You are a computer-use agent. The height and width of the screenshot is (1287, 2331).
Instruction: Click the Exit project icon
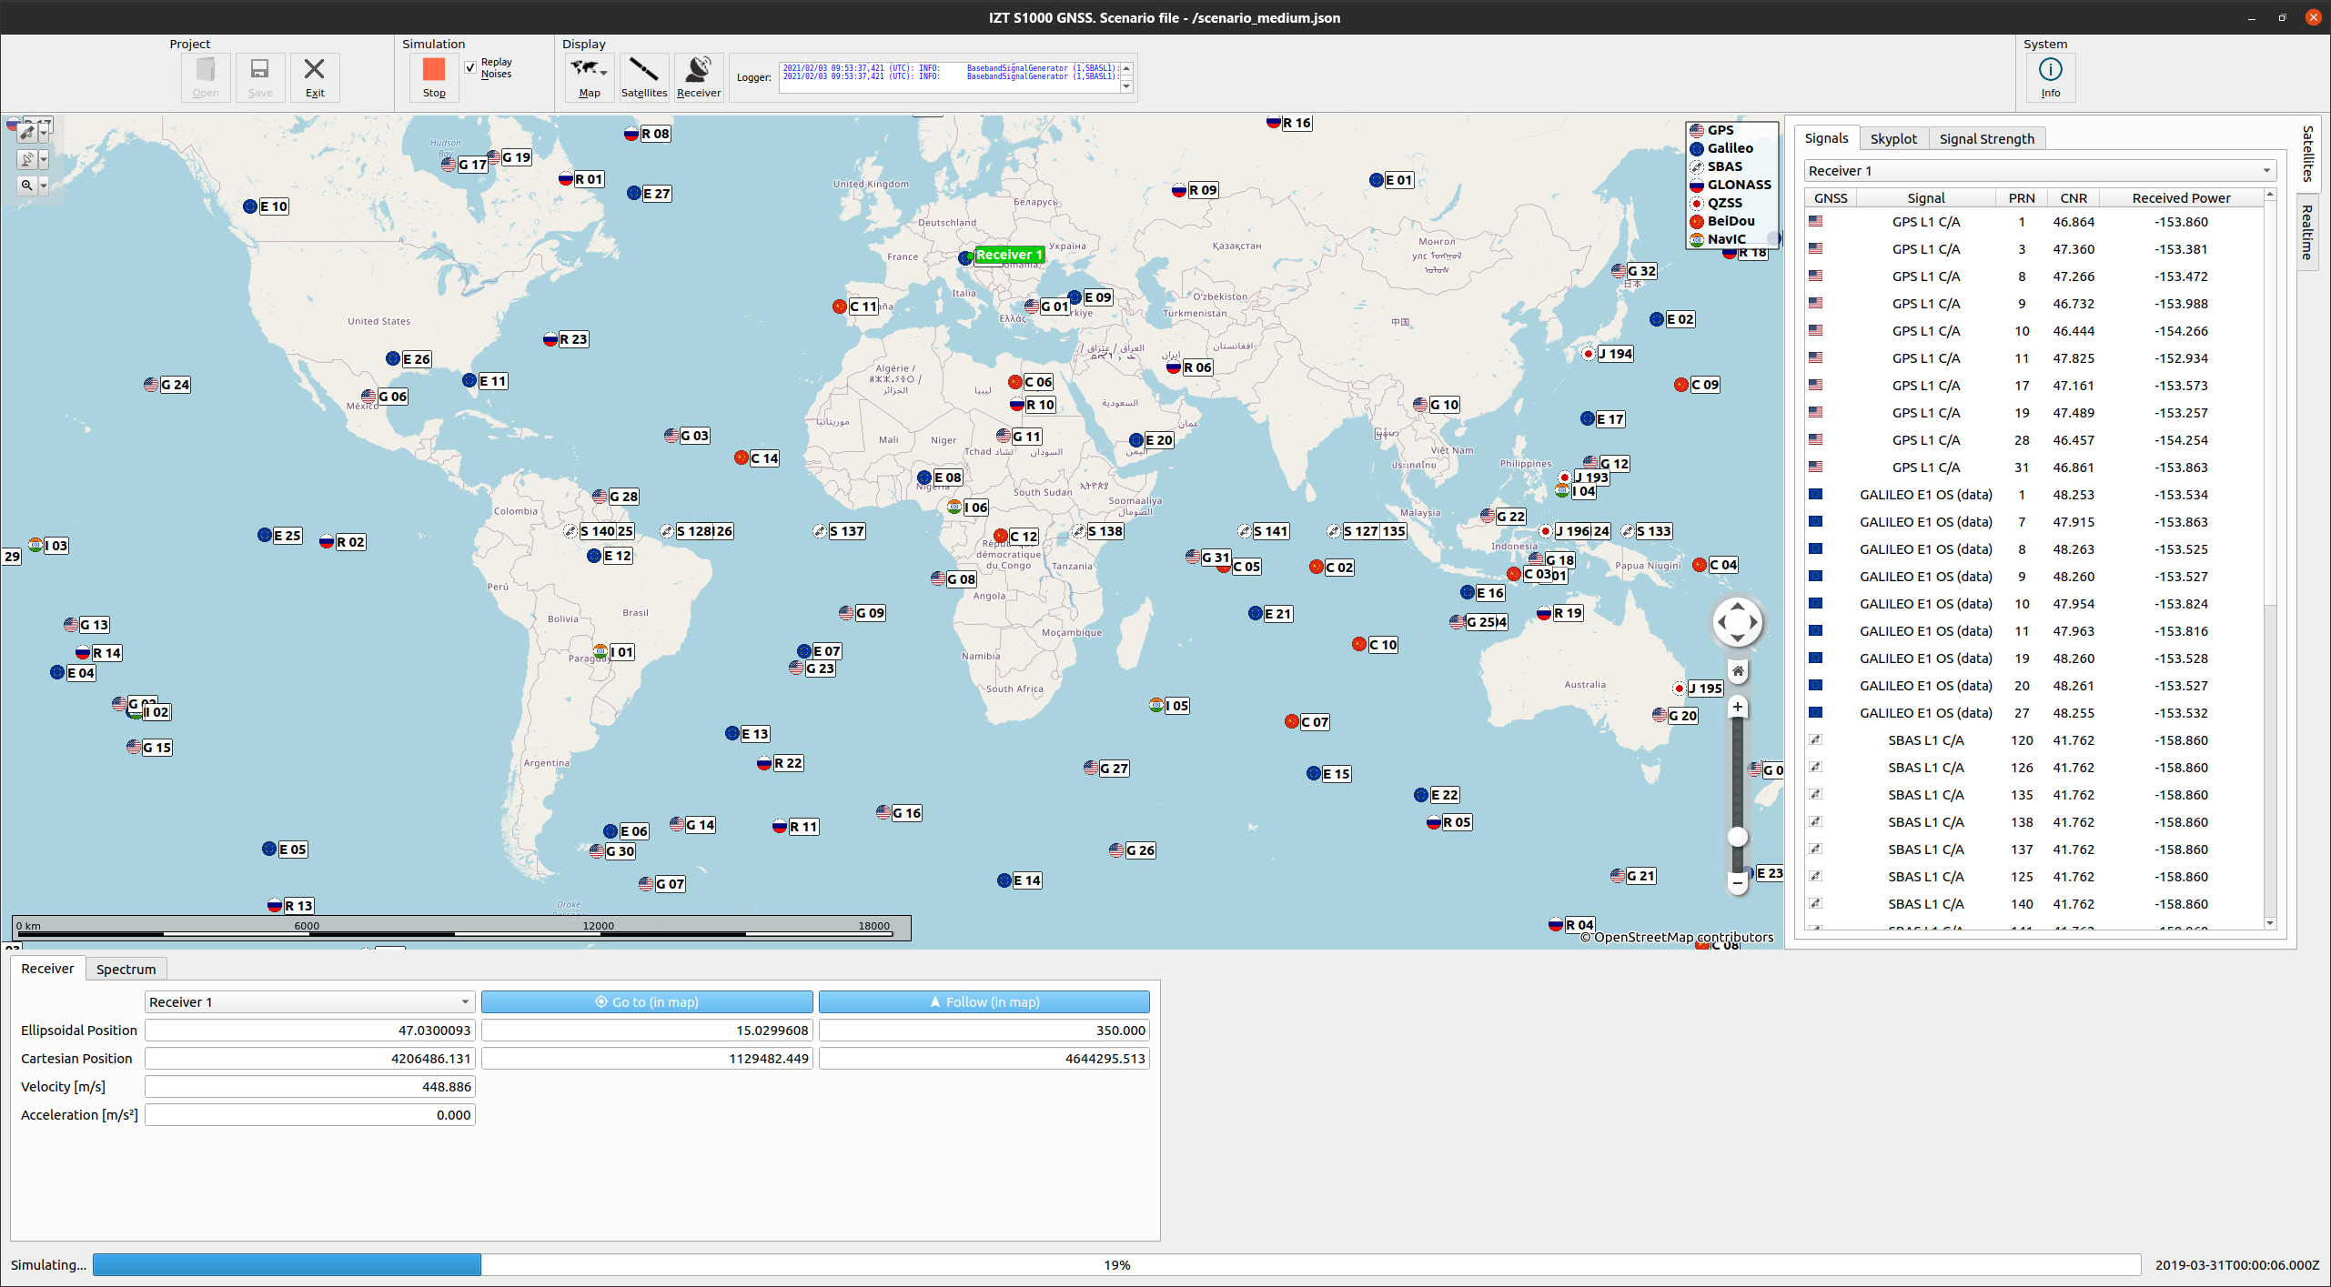point(314,76)
